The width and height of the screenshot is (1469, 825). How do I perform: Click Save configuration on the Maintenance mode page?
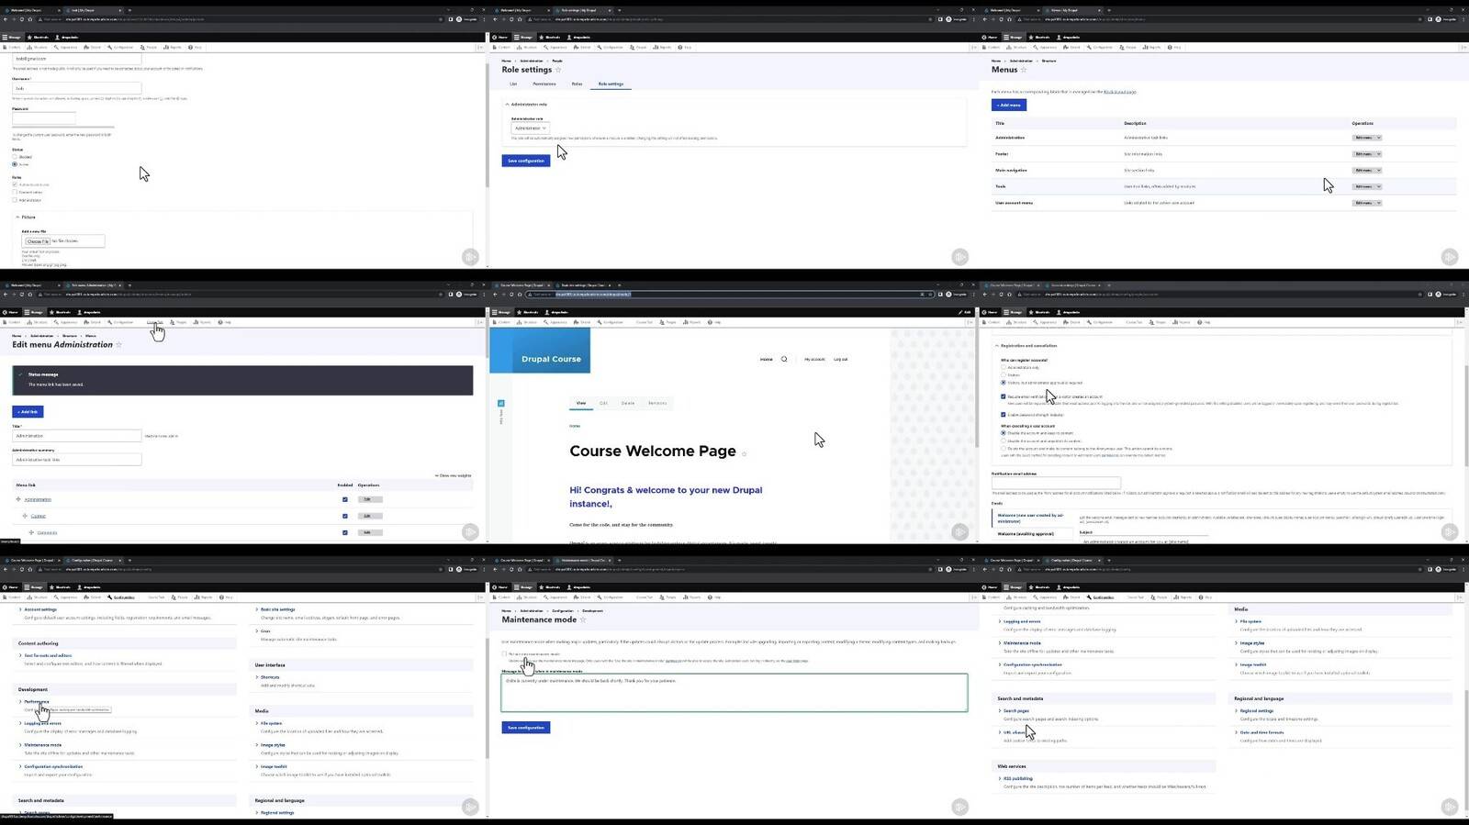pos(526,728)
